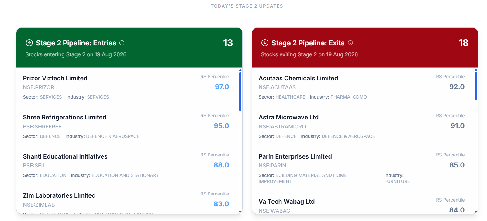Click Industry: SERVICES under Prizor Viztech
Viewport: 487px width, 221px height.
point(88,97)
